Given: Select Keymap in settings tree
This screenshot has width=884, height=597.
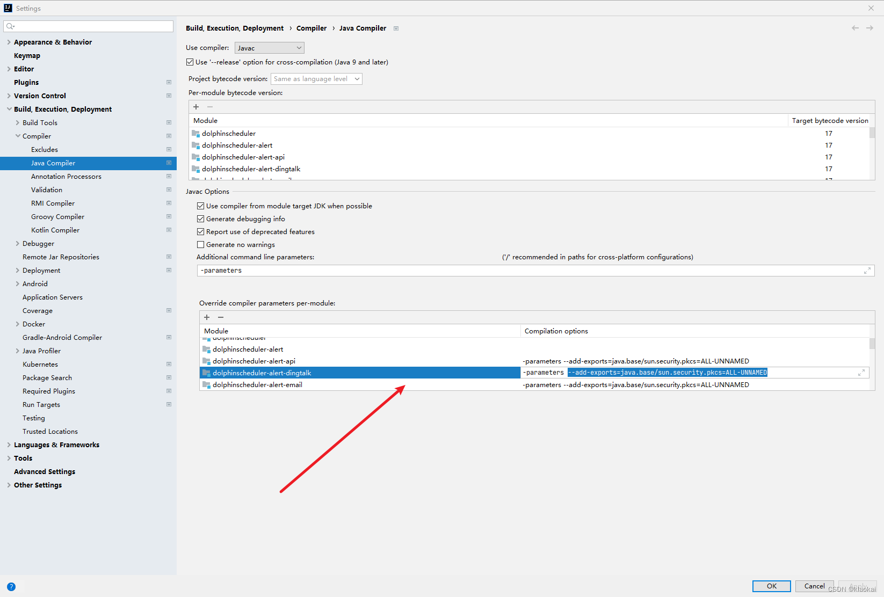Looking at the screenshot, I should [x=27, y=55].
